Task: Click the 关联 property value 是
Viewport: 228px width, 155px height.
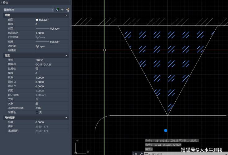Action: (x=37, y=104)
